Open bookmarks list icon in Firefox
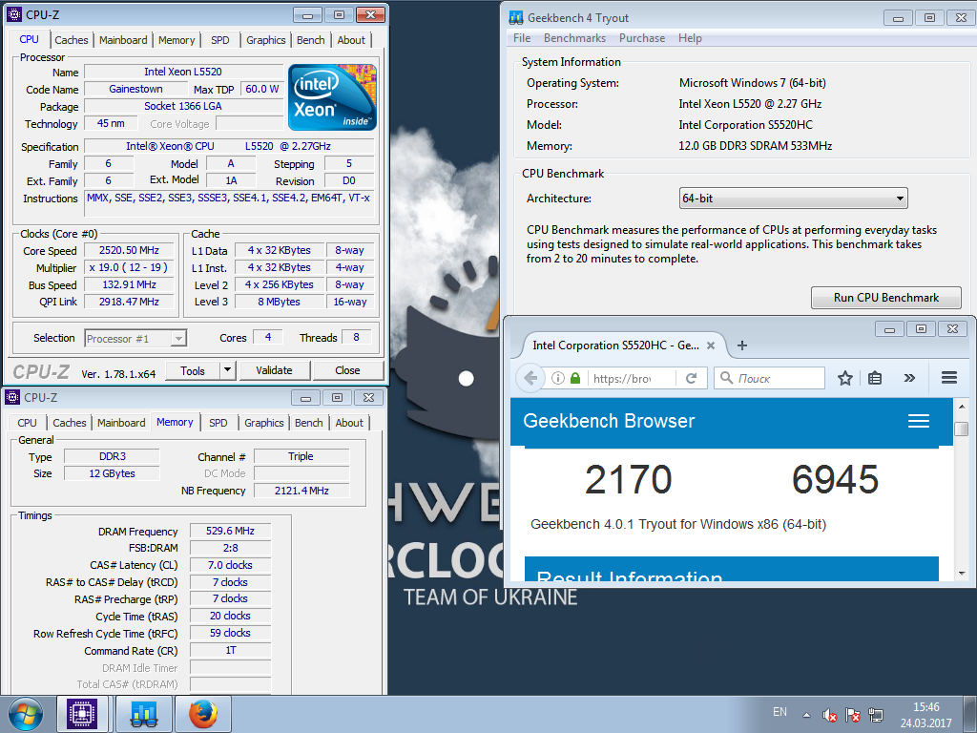The height and width of the screenshot is (733, 977). pyautogui.click(x=875, y=378)
